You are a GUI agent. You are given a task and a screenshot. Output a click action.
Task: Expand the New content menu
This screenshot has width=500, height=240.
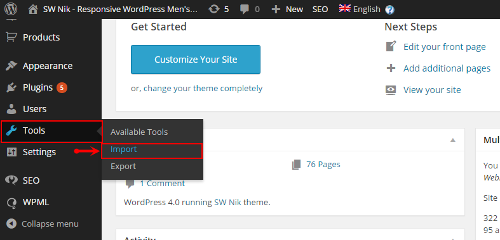tap(287, 9)
